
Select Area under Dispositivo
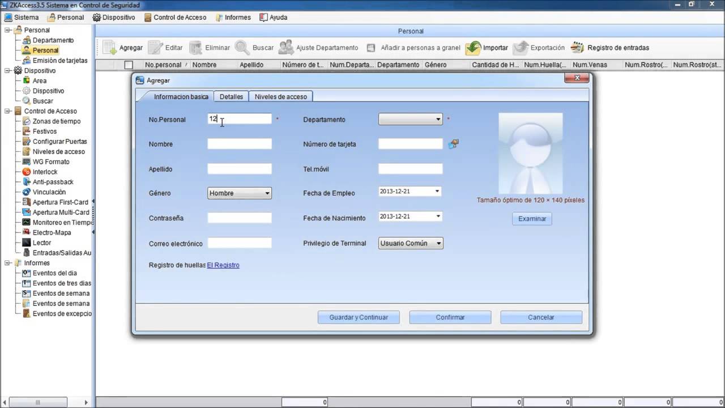tap(40, 81)
